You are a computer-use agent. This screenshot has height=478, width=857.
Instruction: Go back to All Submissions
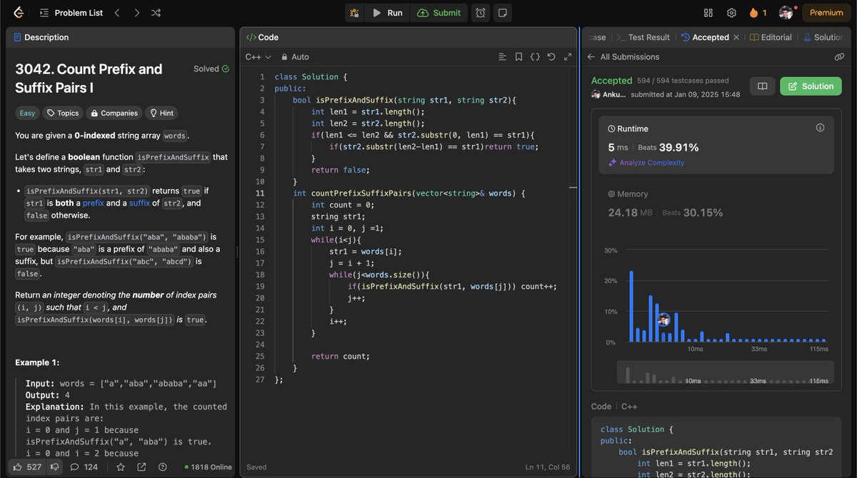(x=623, y=56)
